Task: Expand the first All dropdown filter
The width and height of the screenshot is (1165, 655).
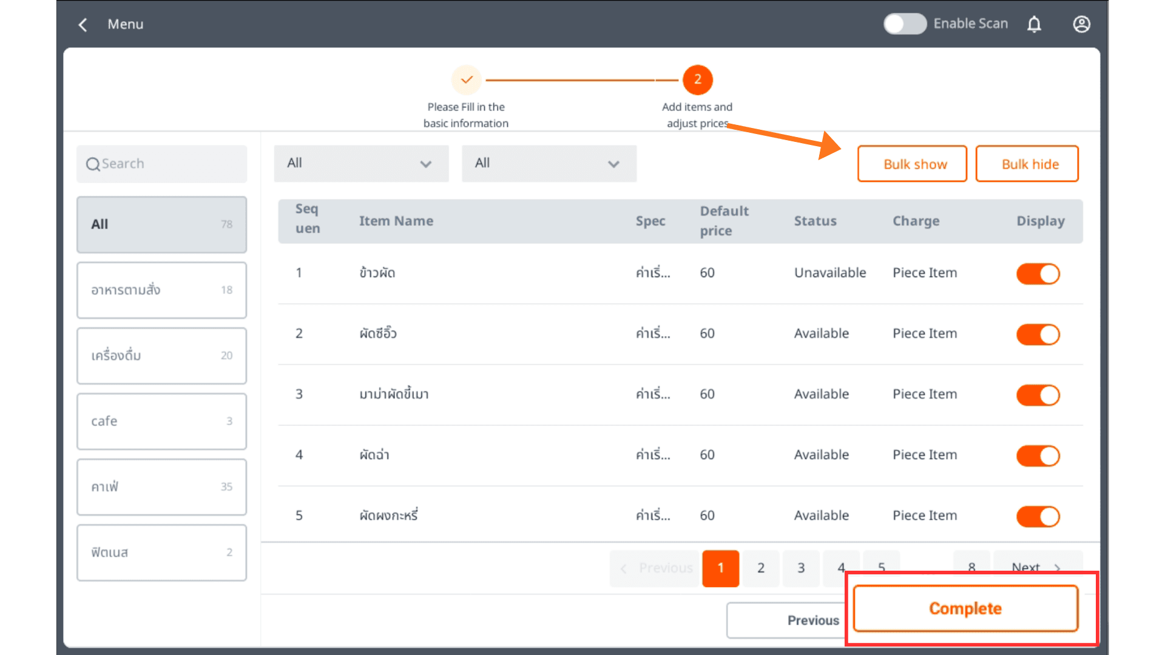Action: pyautogui.click(x=361, y=164)
